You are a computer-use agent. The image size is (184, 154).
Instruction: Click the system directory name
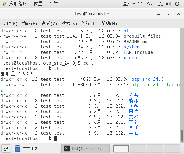point(132,47)
